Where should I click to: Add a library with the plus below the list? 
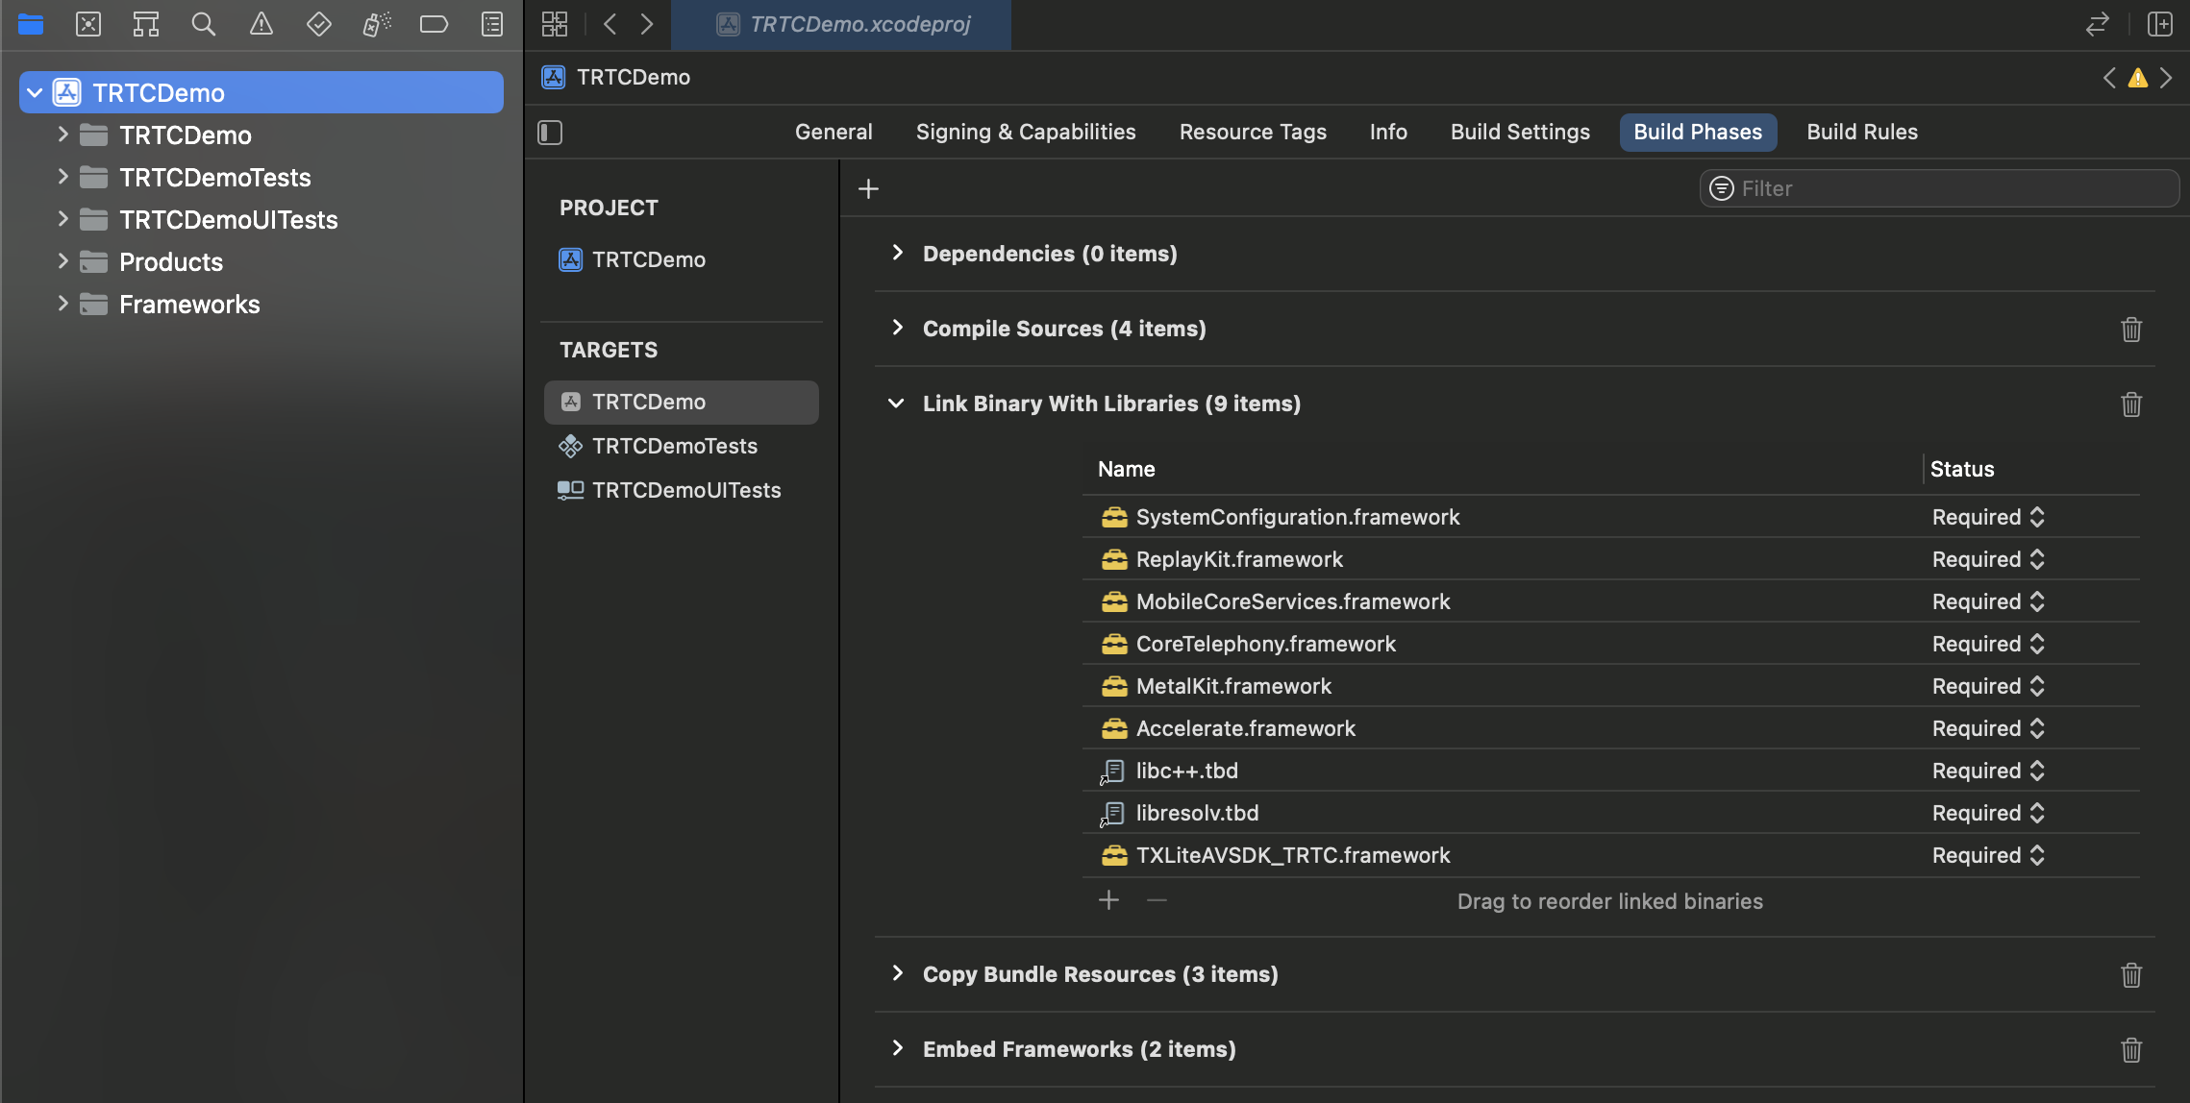[1108, 900]
